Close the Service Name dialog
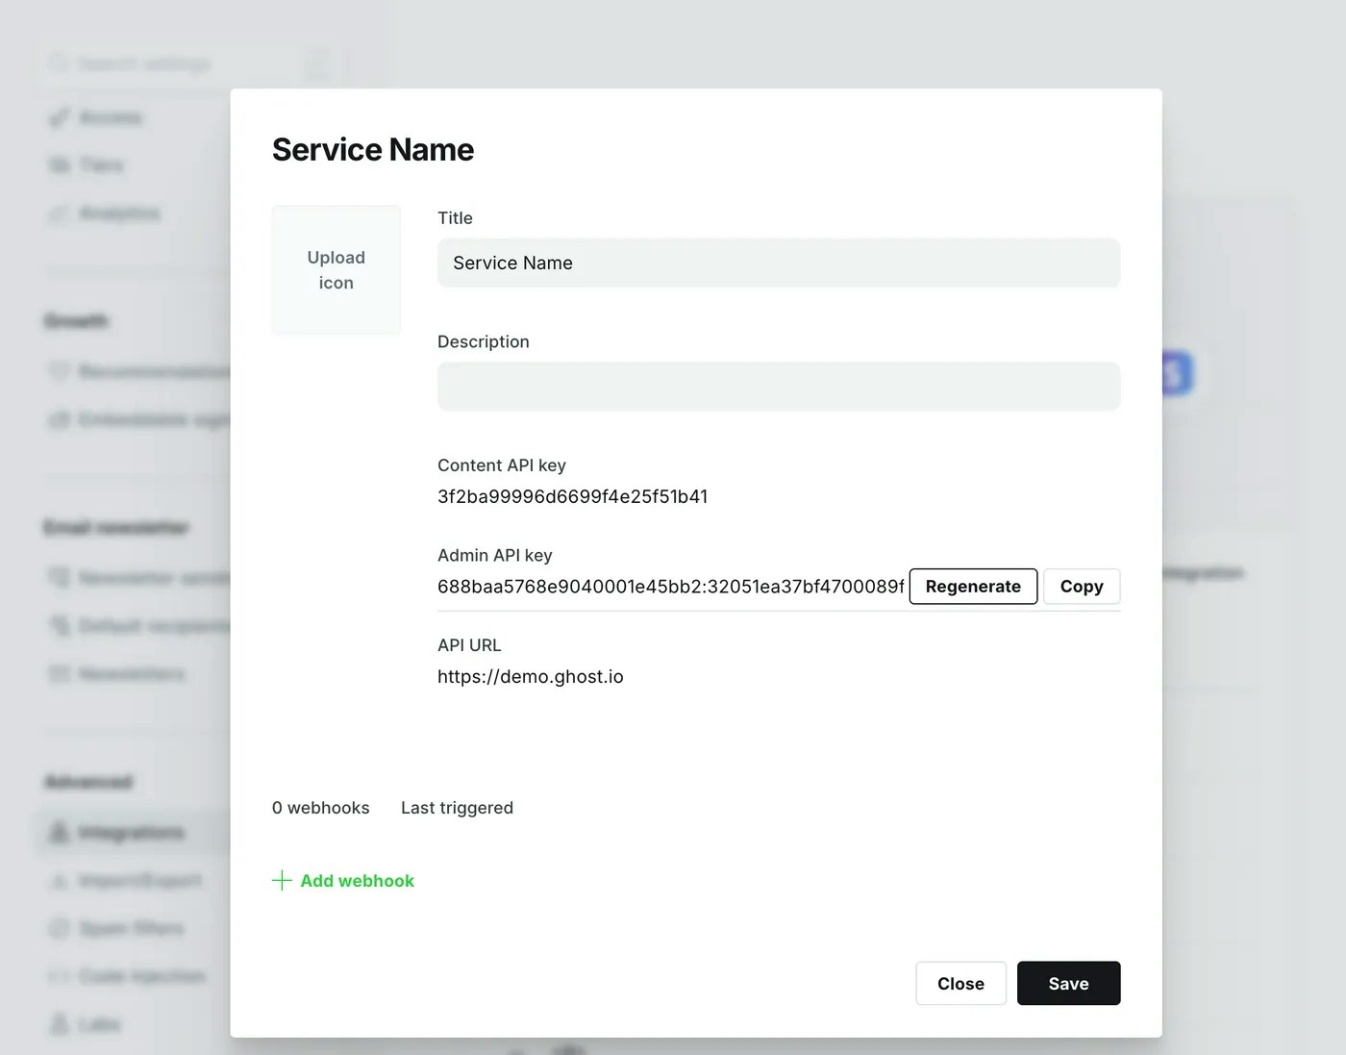Screen dimensions: 1346x1055 [960, 983]
